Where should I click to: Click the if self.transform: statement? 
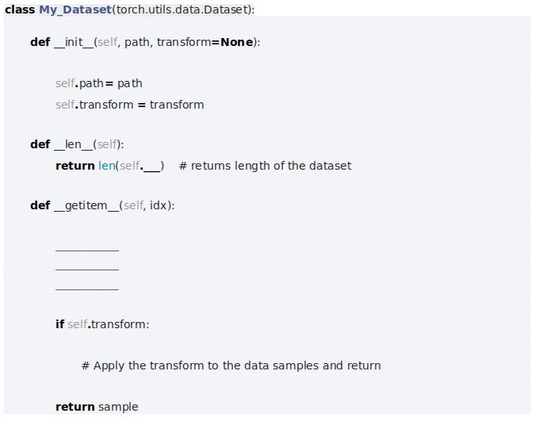[102, 324]
